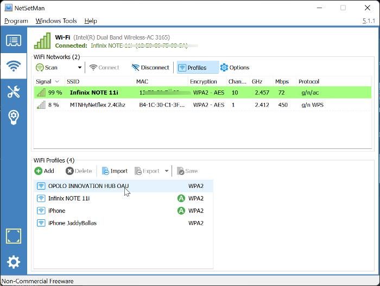This screenshot has height=286, width=380.
Task: Click auto-connect badge on Infinix NOTE 11i profile
Action: click(181, 198)
